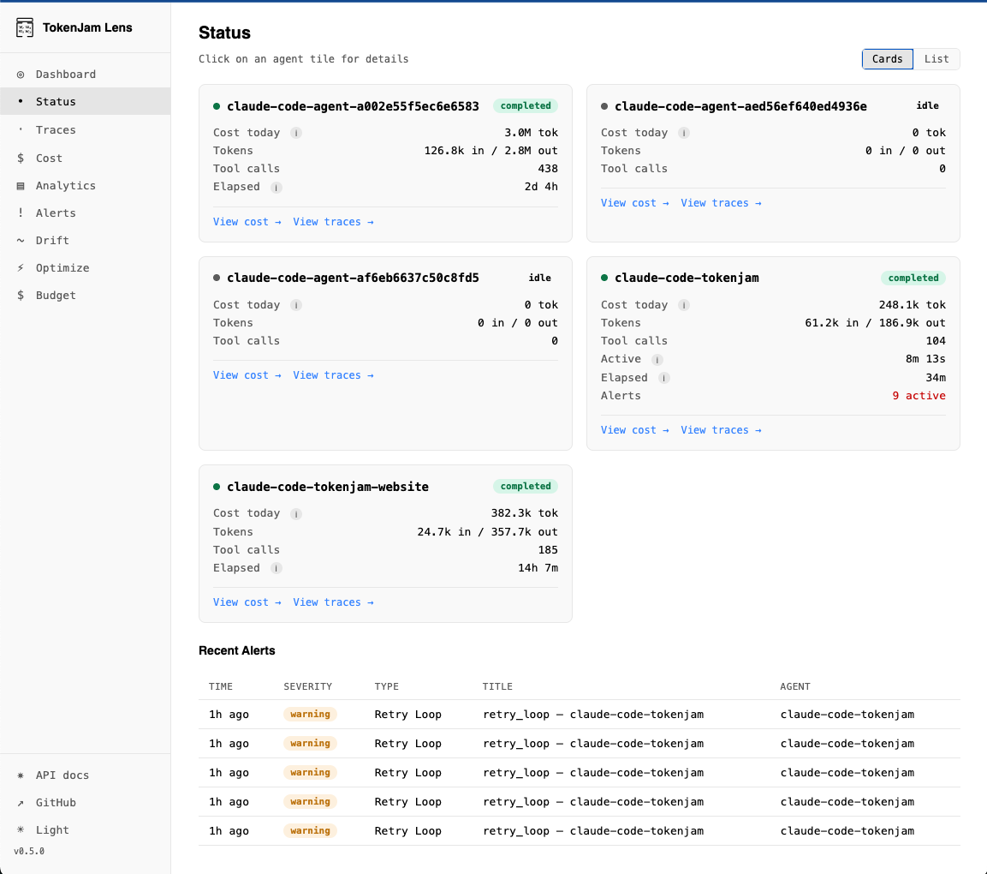Click the claude-code-tokenjam-website card title
The image size is (987, 874).
(327, 487)
